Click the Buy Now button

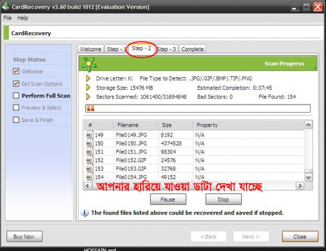point(24,236)
